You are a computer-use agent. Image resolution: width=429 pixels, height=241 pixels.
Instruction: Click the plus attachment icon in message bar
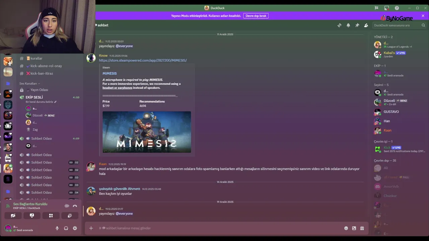[91, 228]
